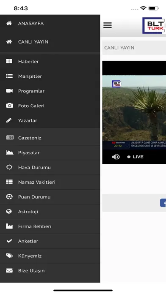Tap the hamburger menu icon

pyautogui.click(x=108, y=25)
